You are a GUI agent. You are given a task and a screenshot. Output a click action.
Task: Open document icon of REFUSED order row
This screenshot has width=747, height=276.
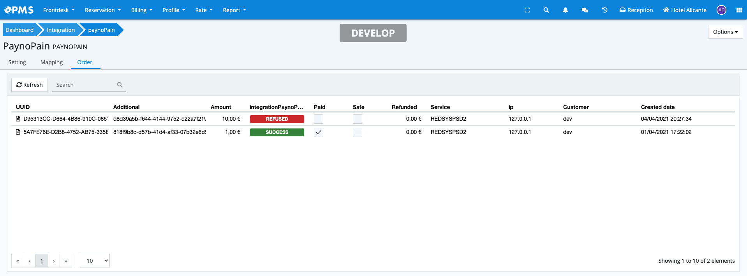(x=18, y=119)
